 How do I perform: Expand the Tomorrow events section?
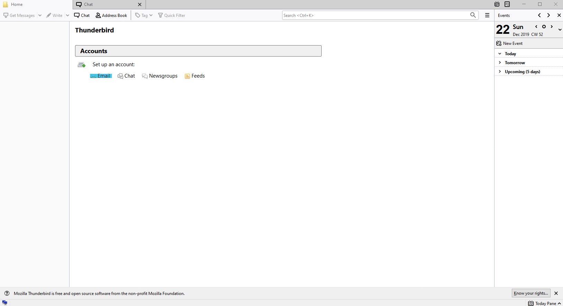500,62
